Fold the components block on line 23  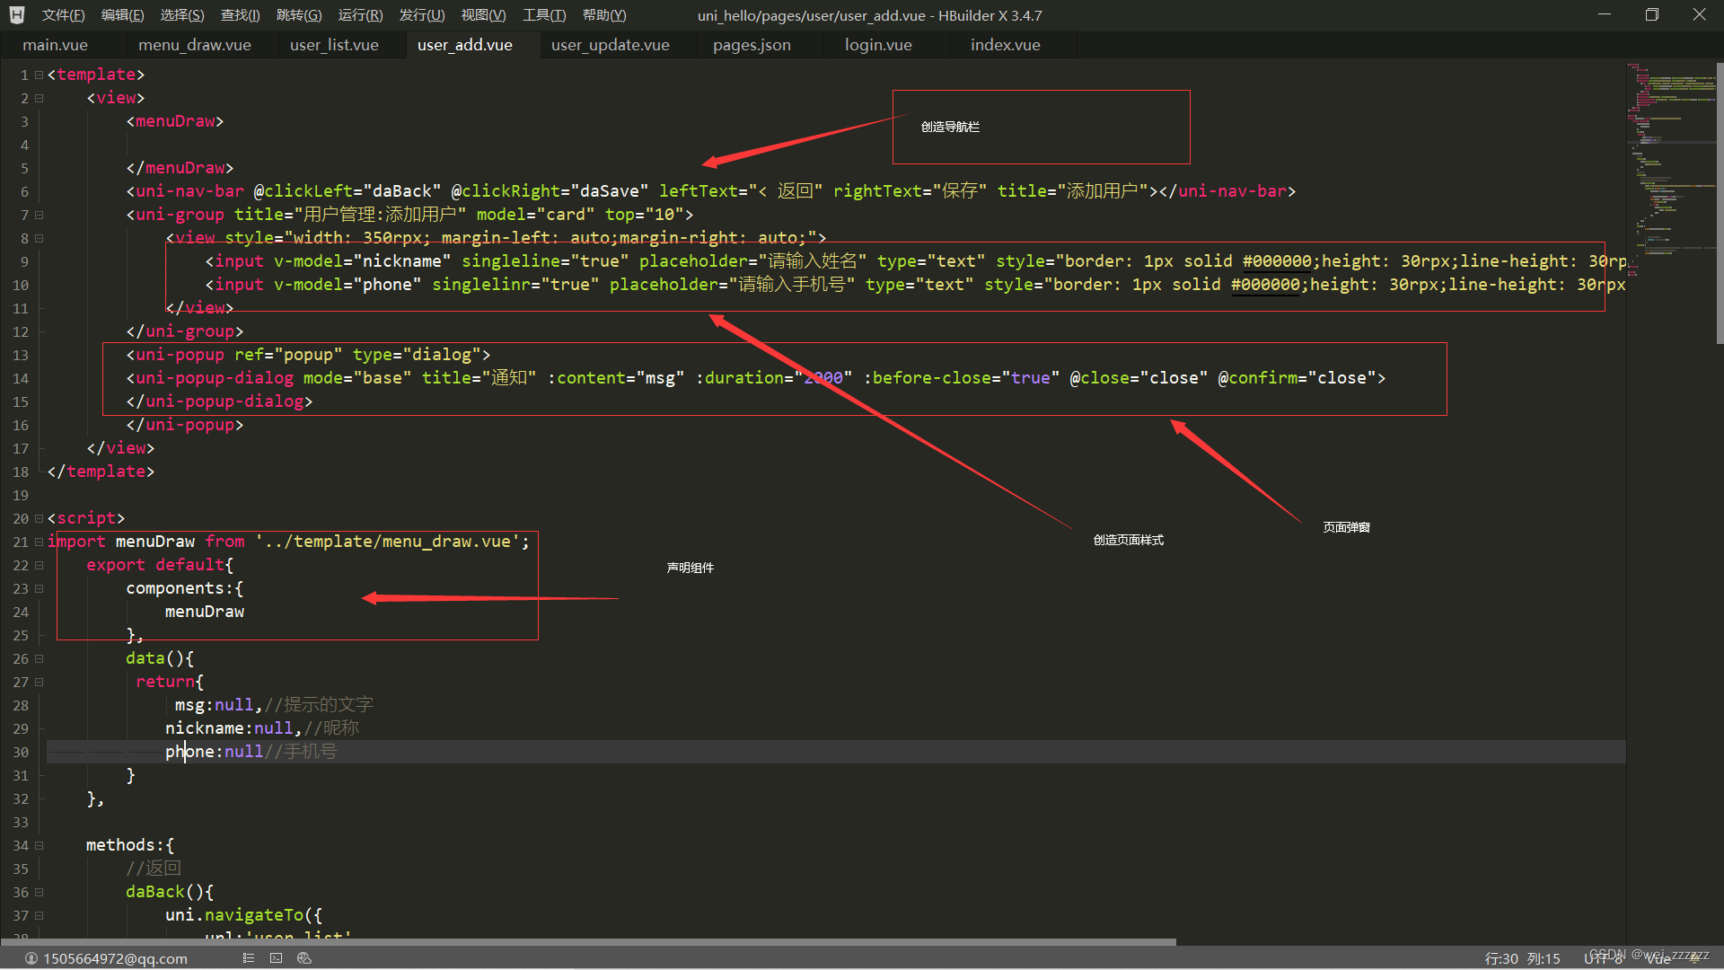click(40, 588)
